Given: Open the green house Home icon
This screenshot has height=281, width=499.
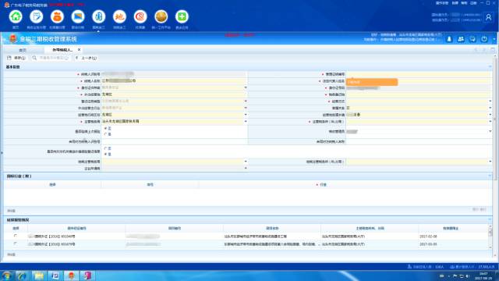Looking at the screenshot, I should click(x=16, y=16).
